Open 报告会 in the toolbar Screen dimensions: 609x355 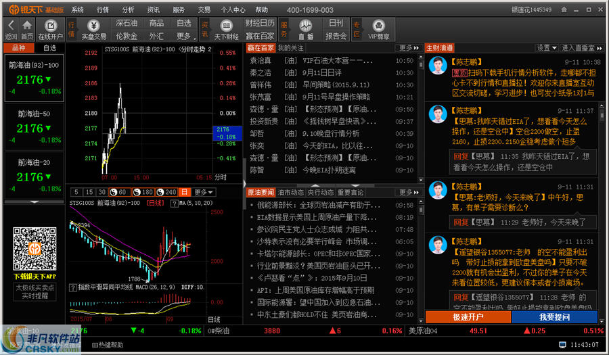(336, 36)
